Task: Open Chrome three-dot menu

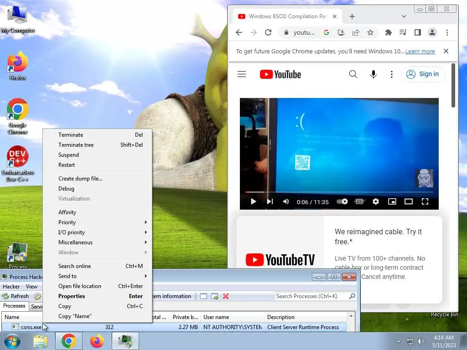Action: point(447,32)
